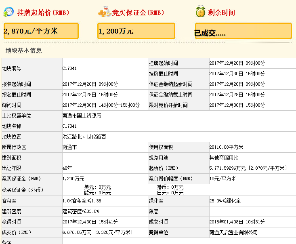Select the 地块编号 value C17041
Image resolution: width=296 pixels, height=244 pixels.
[69, 68]
